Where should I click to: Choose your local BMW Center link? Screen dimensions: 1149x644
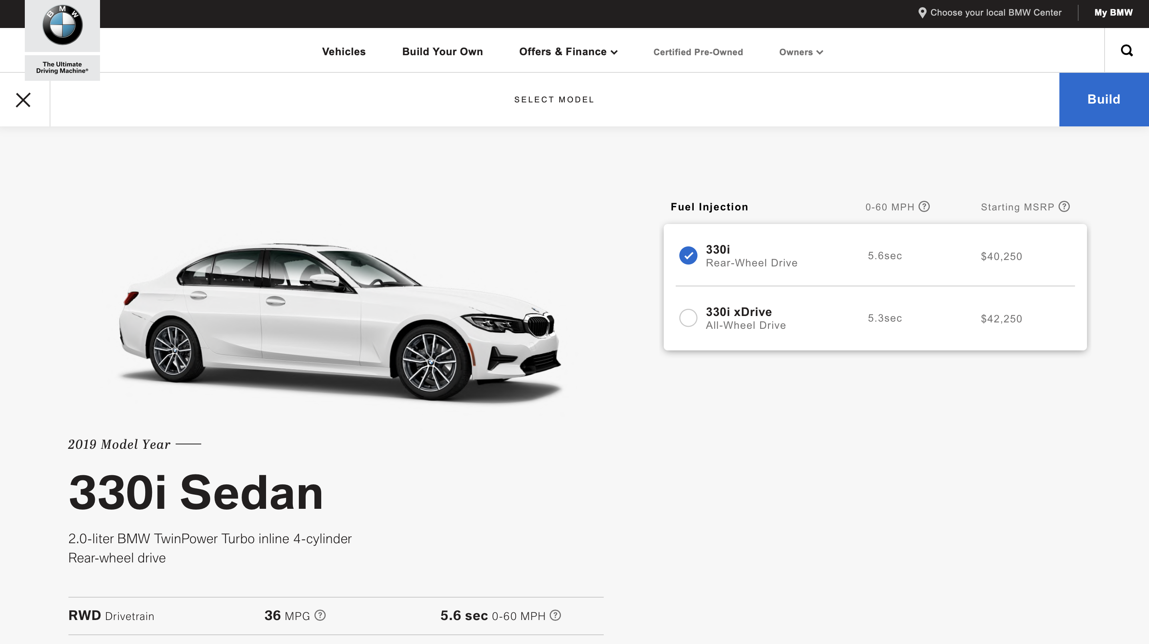pyautogui.click(x=995, y=12)
